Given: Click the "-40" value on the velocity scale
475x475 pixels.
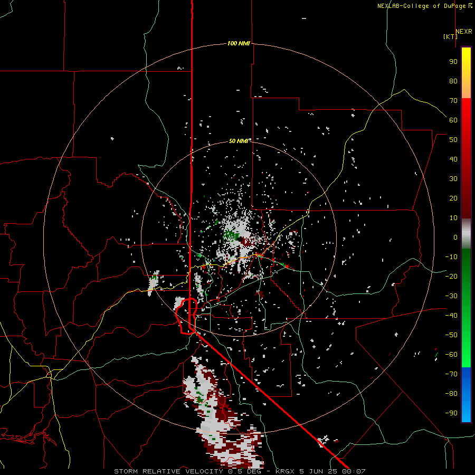Looking at the screenshot, I should click(451, 316).
